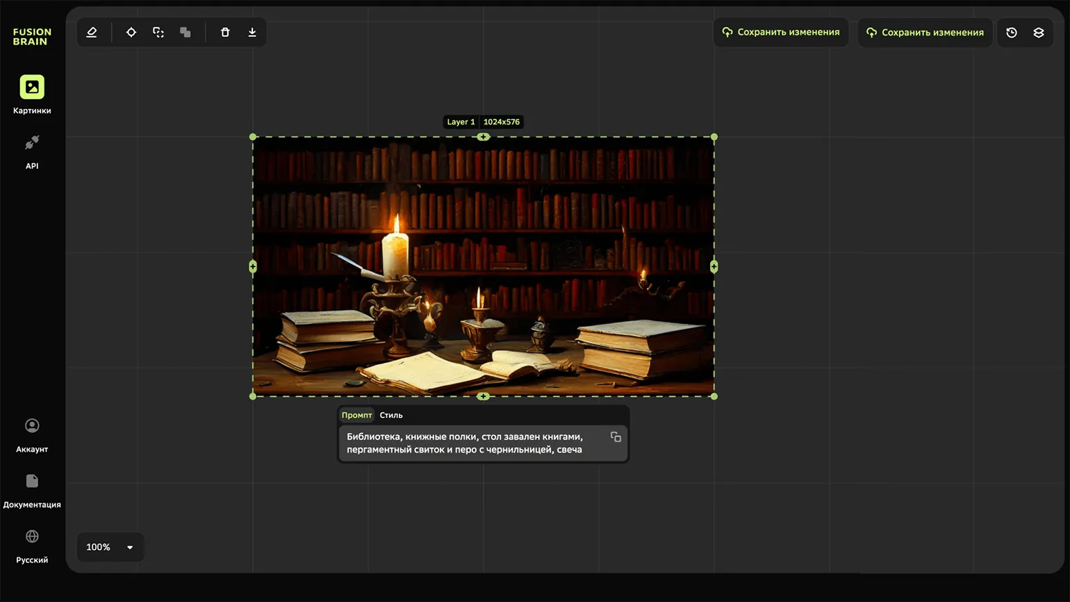The height and width of the screenshot is (602, 1070).
Task: Open the generation history clock icon
Action: click(x=1012, y=33)
